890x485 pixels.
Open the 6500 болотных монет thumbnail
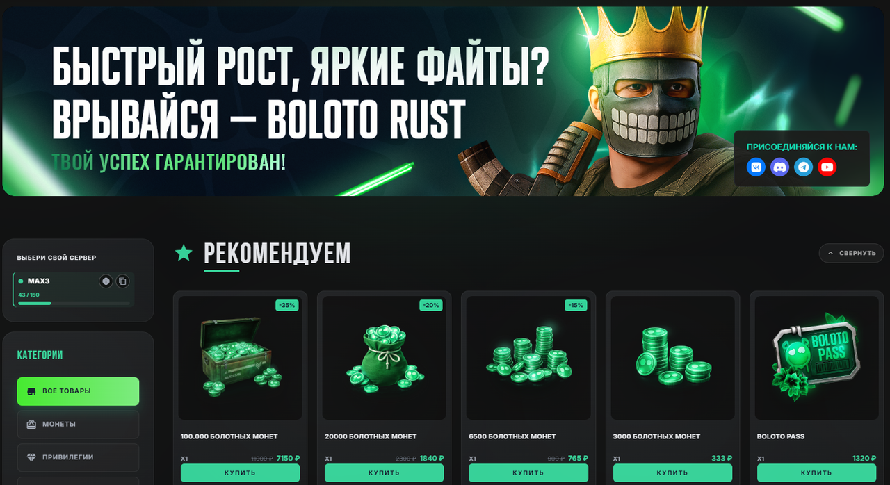click(528, 358)
